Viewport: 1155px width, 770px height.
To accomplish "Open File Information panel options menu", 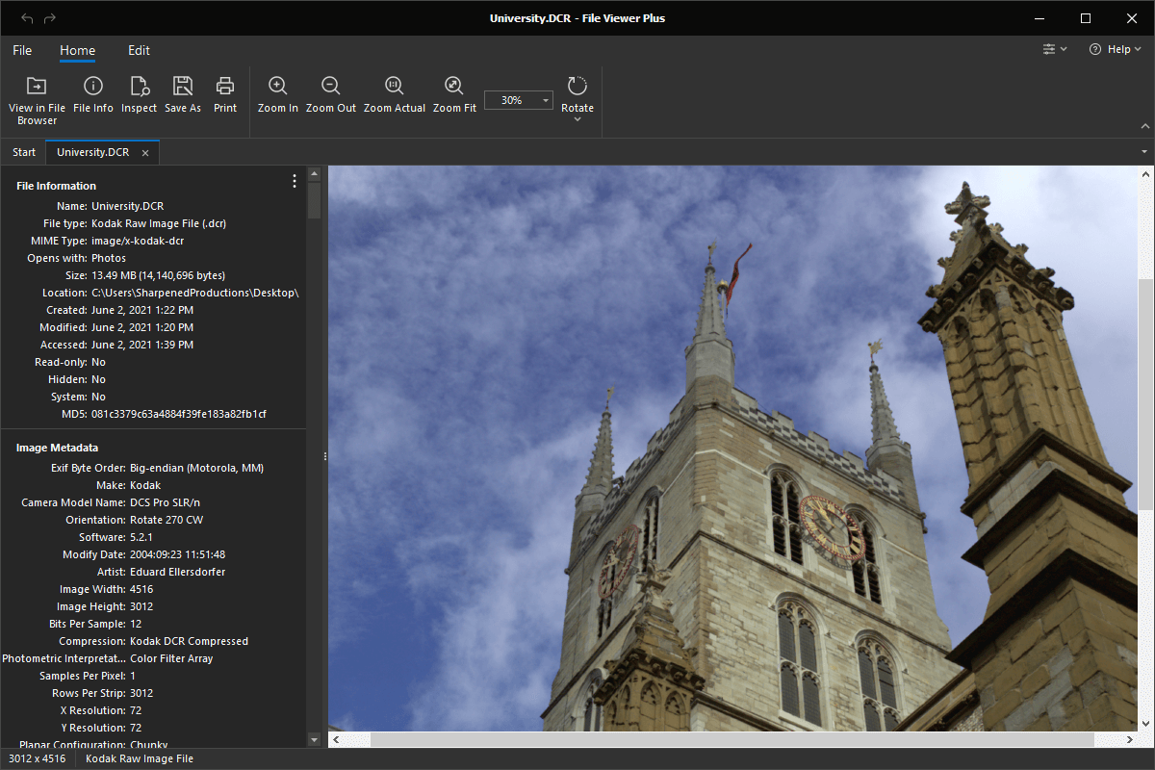I will point(295,181).
